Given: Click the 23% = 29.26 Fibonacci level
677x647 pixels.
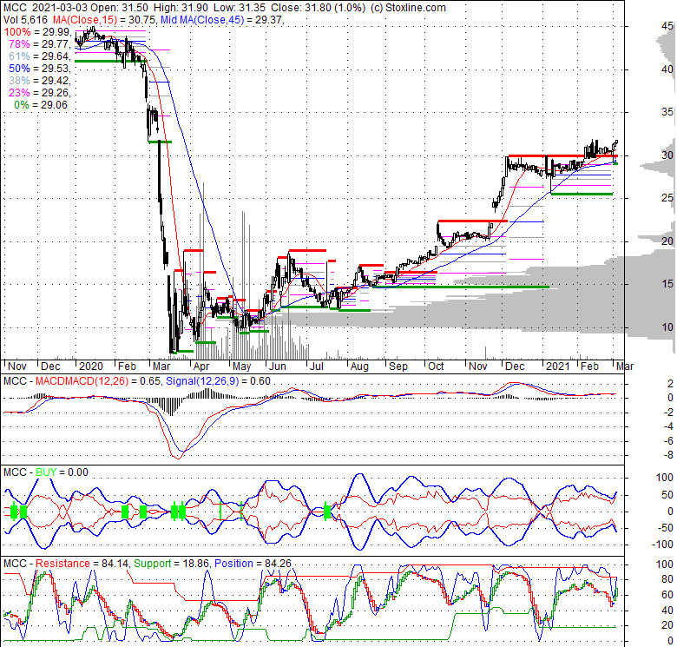Looking at the screenshot, I should pos(40,92).
